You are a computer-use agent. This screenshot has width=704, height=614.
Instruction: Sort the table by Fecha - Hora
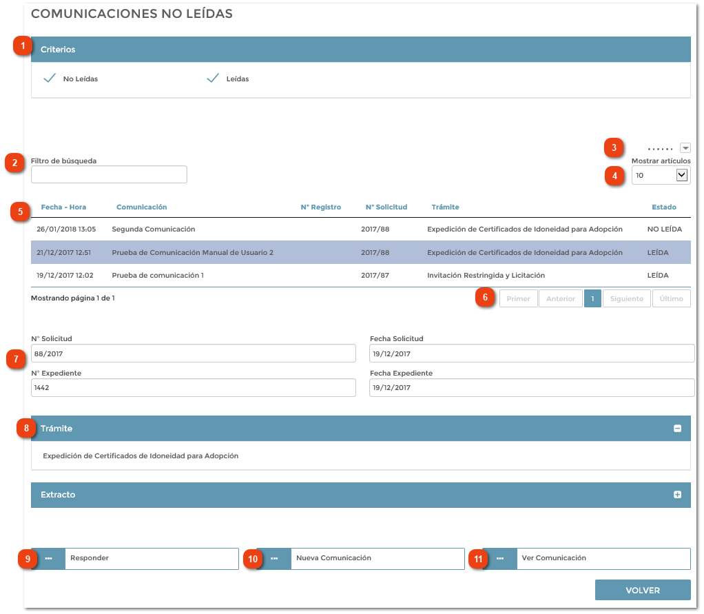(63, 207)
